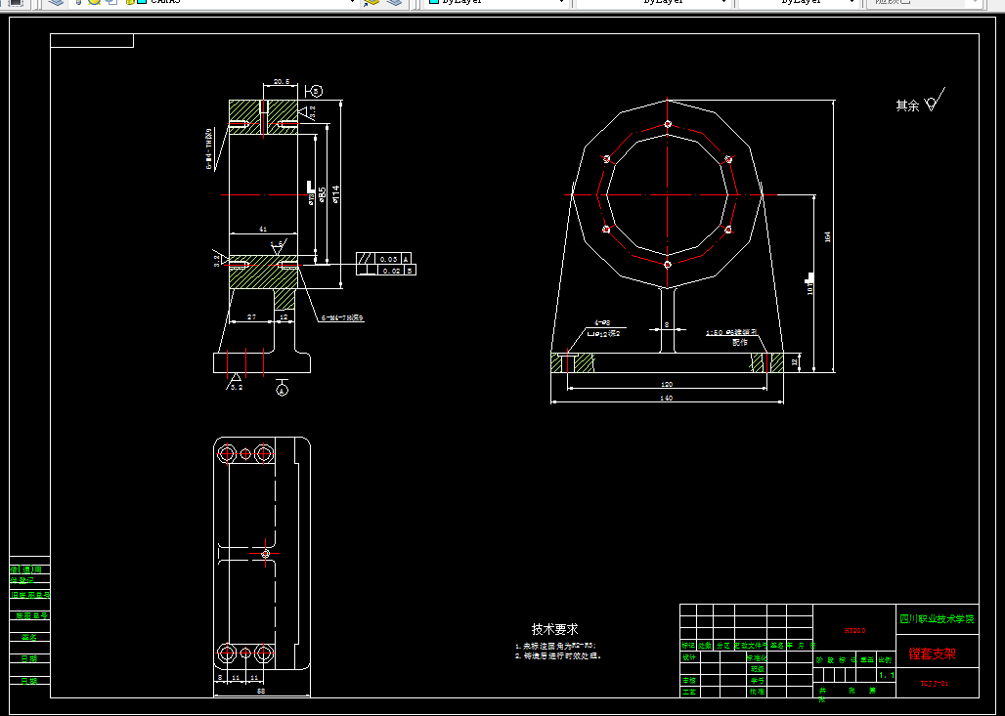Select the 58 dimension in bottom view
1005x716 pixels.
click(261, 691)
